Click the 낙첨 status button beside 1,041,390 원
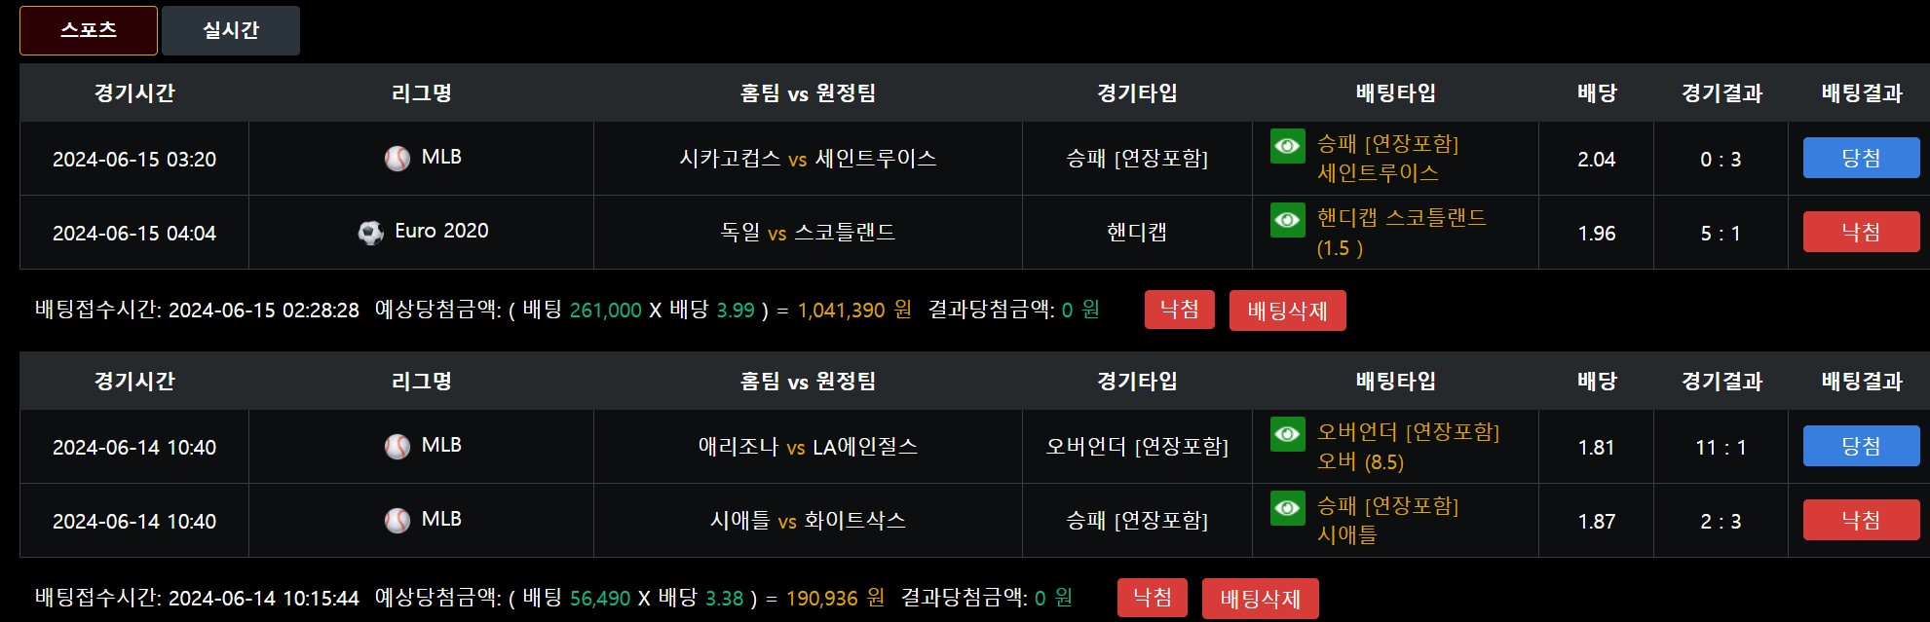1930x622 pixels. click(x=1179, y=310)
